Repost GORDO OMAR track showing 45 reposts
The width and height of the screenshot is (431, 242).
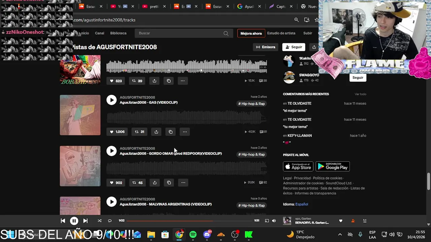[x=137, y=183]
